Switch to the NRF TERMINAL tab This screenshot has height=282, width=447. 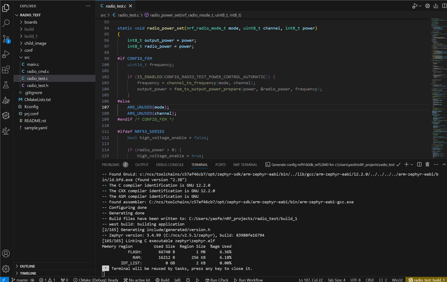[x=245, y=164]
